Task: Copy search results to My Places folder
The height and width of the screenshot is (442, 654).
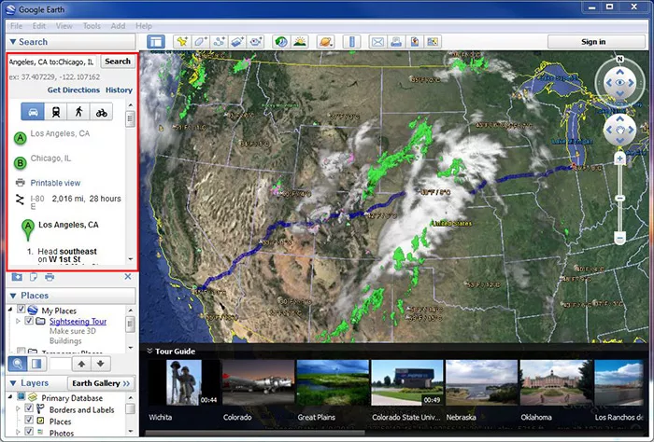Action: [17, 277]
